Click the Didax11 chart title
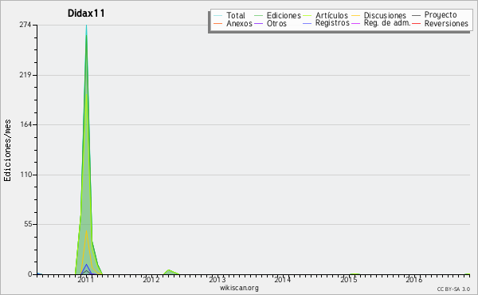The height and width of the screenshot is (295, 478). (86, 14)
